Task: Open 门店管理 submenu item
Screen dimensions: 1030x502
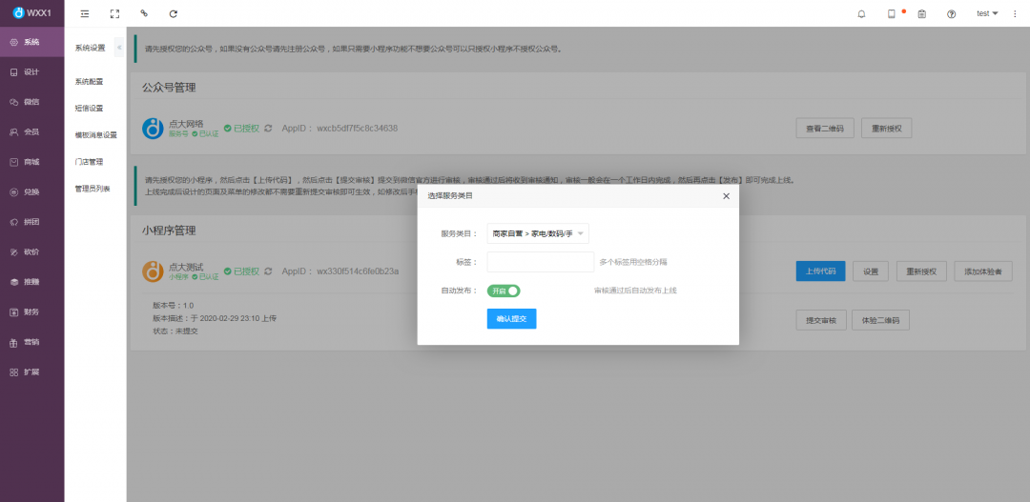Action: pyautogui.click(x=89, y=162)
